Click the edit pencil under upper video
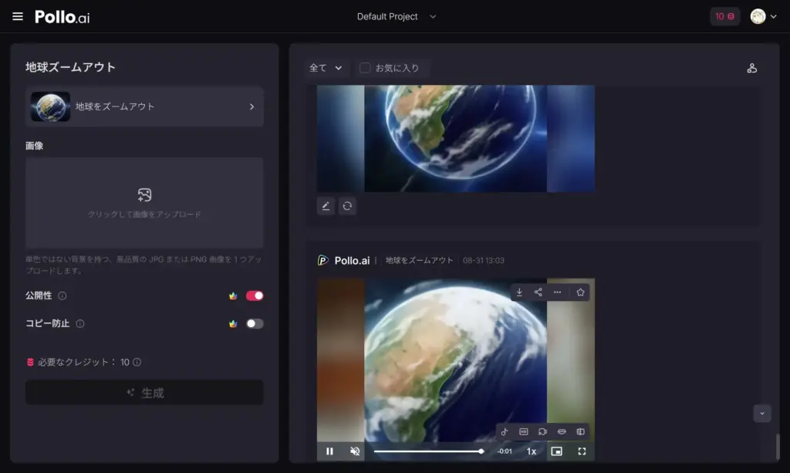The image size is (790, 473). [326, 206]
